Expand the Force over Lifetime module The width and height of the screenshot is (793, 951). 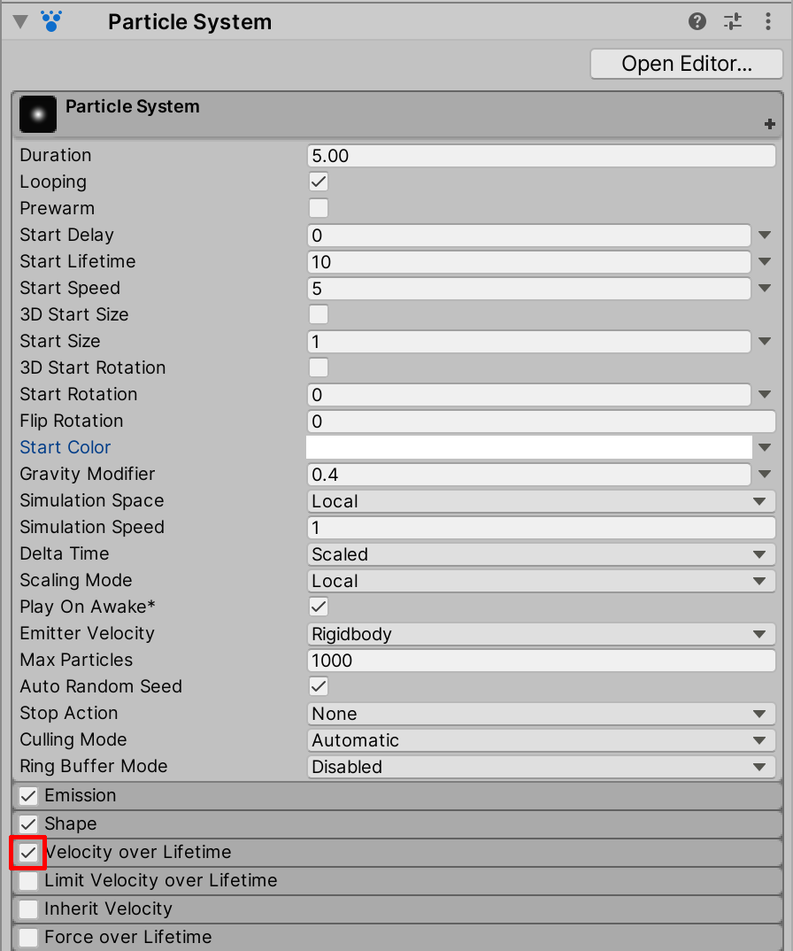tap(266, 937)
